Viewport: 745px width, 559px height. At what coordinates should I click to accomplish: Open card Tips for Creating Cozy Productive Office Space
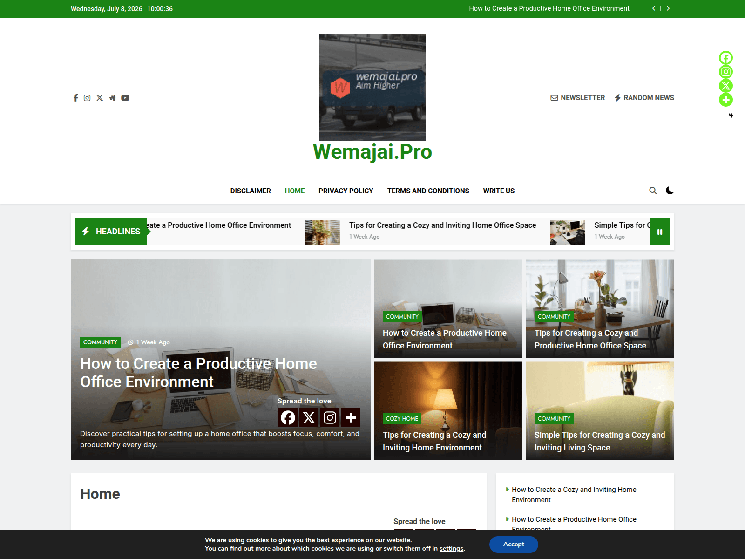590,339
